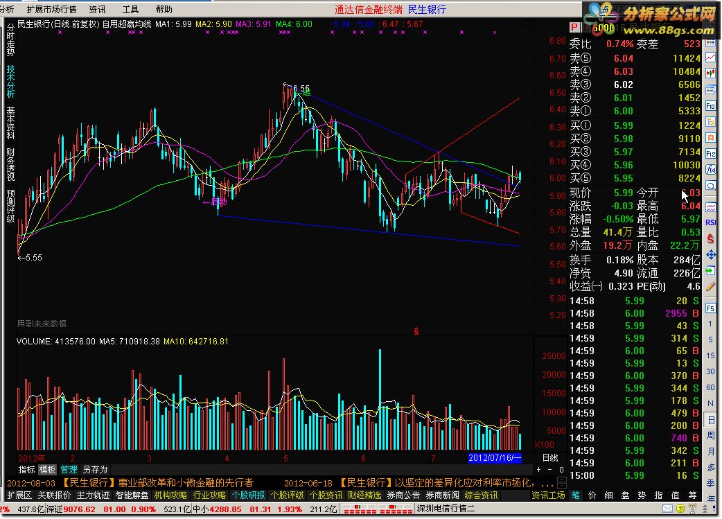Switch to 财务透视 side tab
This screenshot has height=519, width=722.
tap(10, 164)
